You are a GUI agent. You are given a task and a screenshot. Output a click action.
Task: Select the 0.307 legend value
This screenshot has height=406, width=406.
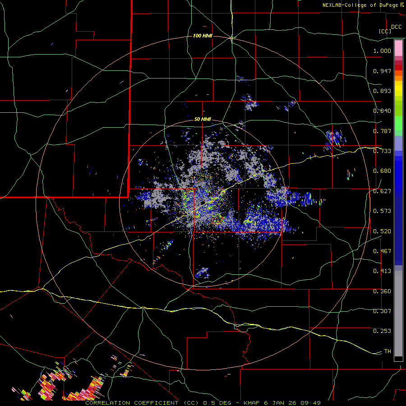tap(382, 311)
